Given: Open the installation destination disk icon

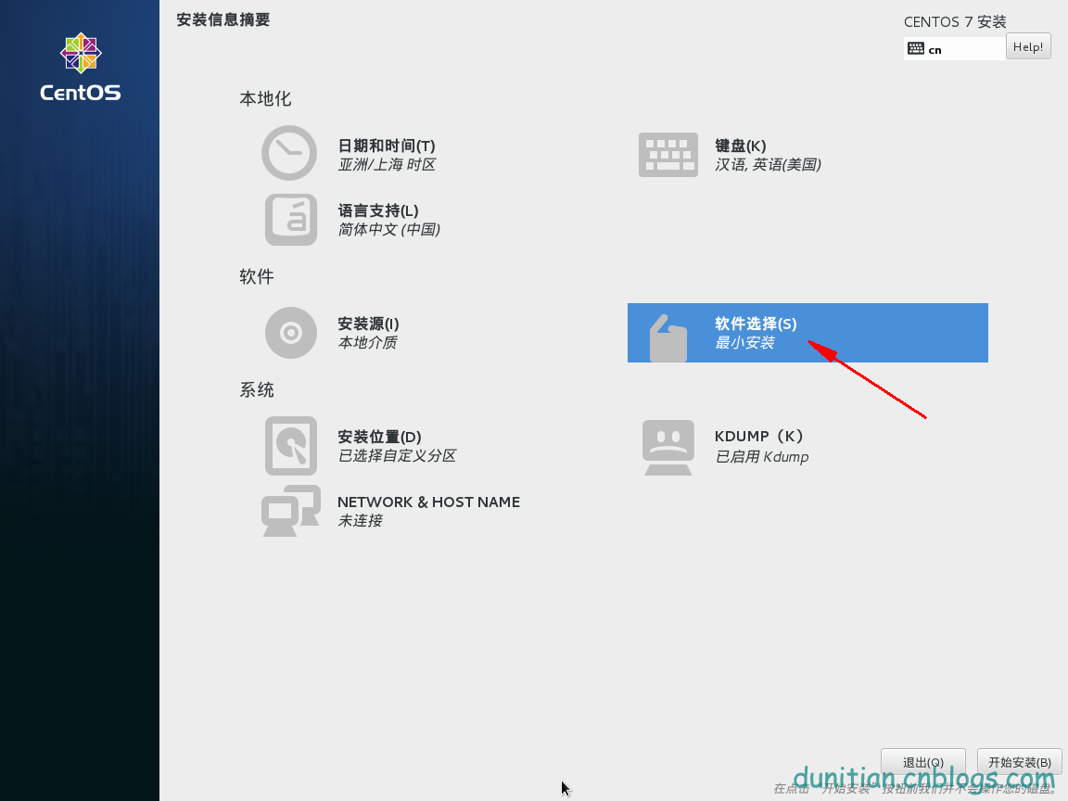Looking at the screenshot, I should pos(291,445).
